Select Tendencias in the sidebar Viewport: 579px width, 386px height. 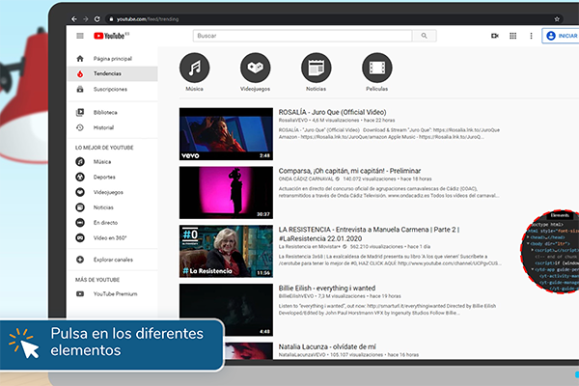[x=113, y=74]
